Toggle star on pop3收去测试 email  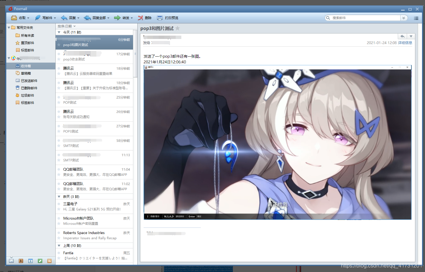59,59
